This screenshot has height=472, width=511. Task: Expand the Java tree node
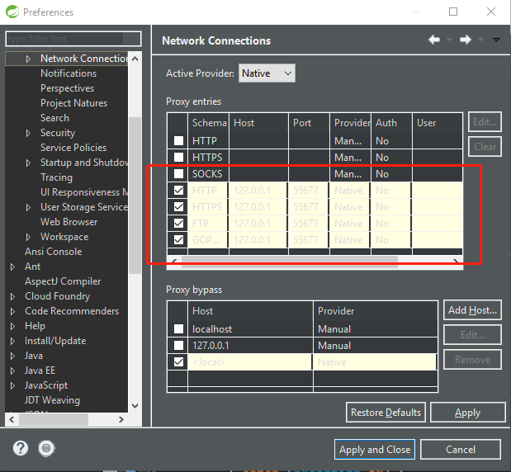coord(12,356)
